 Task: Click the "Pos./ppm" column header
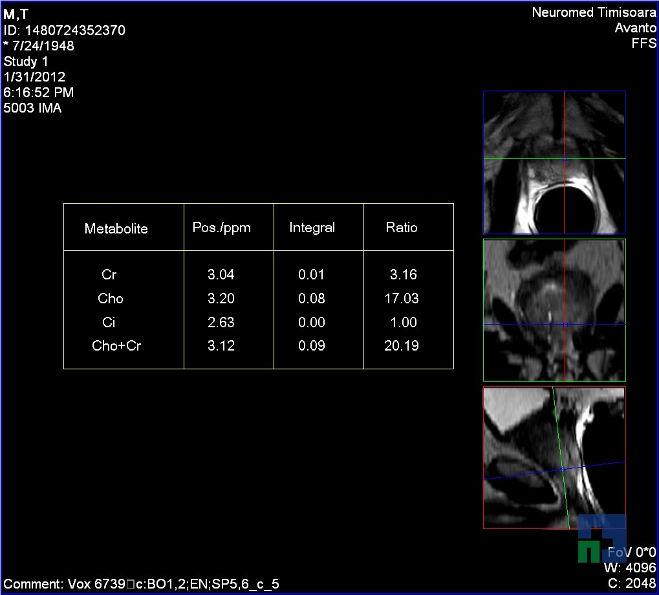[221, 228]
